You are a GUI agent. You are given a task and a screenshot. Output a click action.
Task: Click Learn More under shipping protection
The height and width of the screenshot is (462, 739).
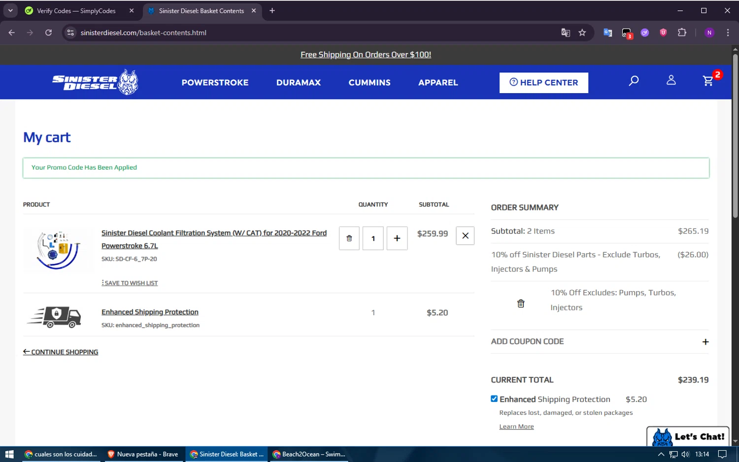click(x=516, y=427)
